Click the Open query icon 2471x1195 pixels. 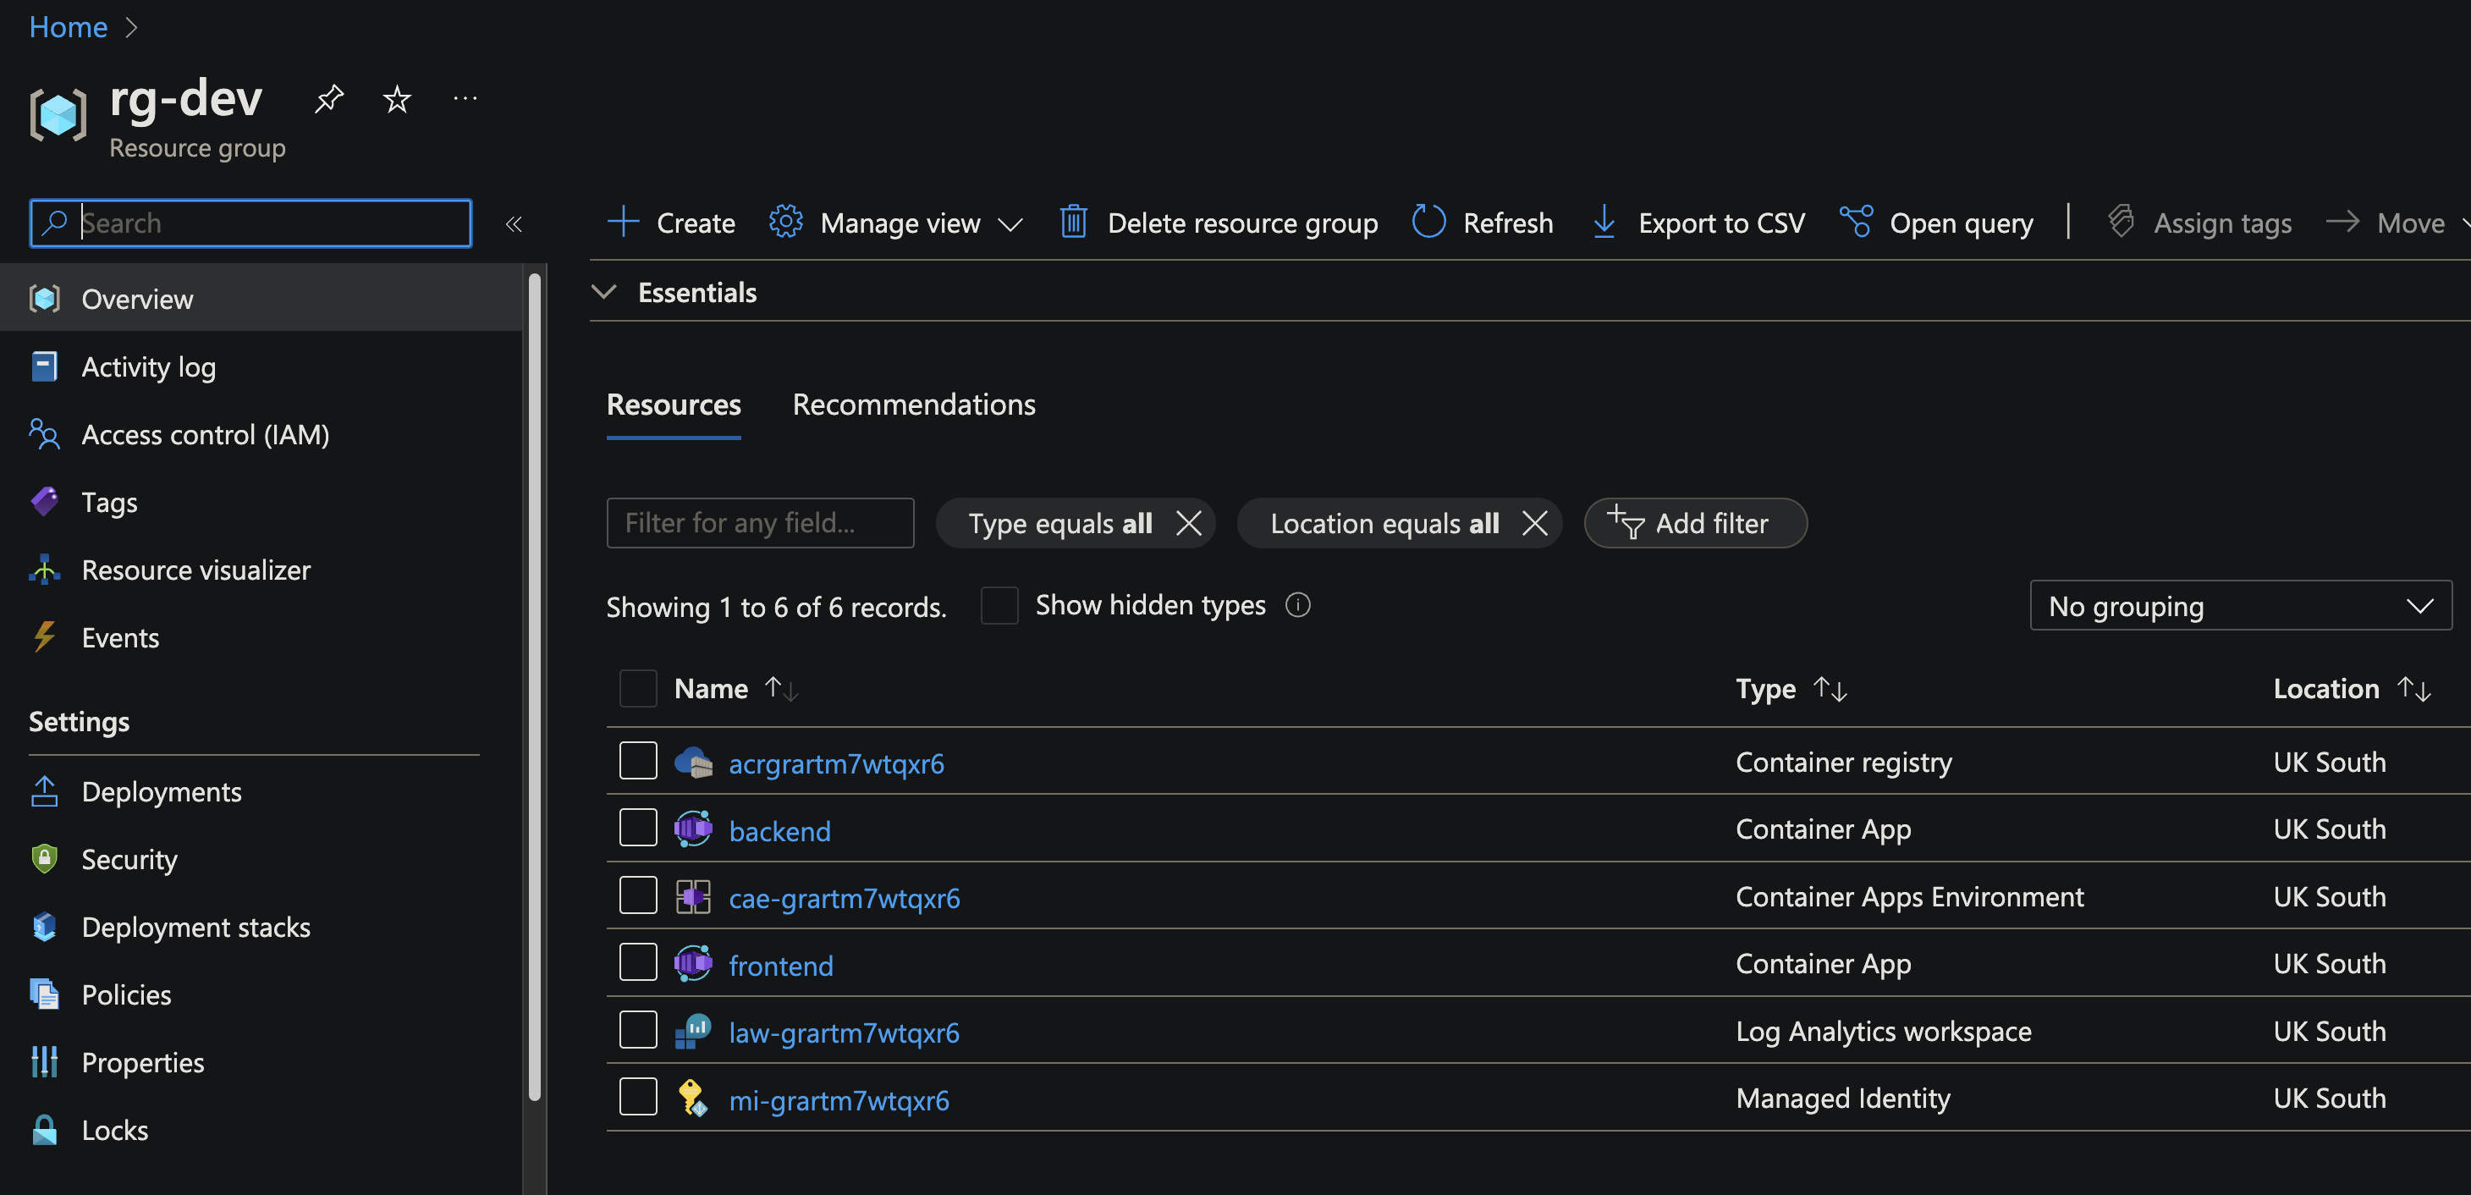[1856, 222]
